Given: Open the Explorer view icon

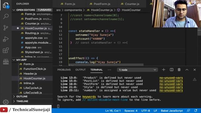Looking at the screenshot, I should coord(6,5).
